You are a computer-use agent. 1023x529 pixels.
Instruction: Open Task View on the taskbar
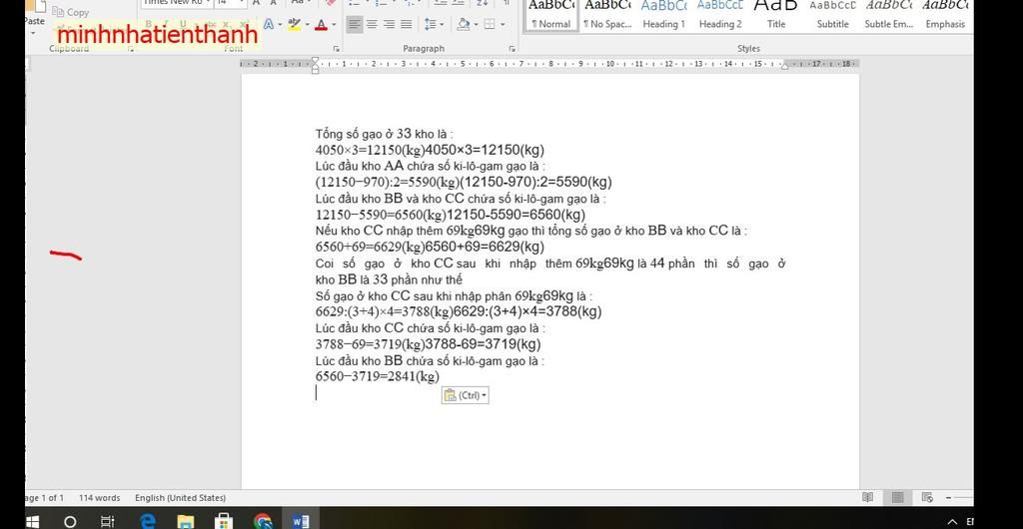[108, 521]
